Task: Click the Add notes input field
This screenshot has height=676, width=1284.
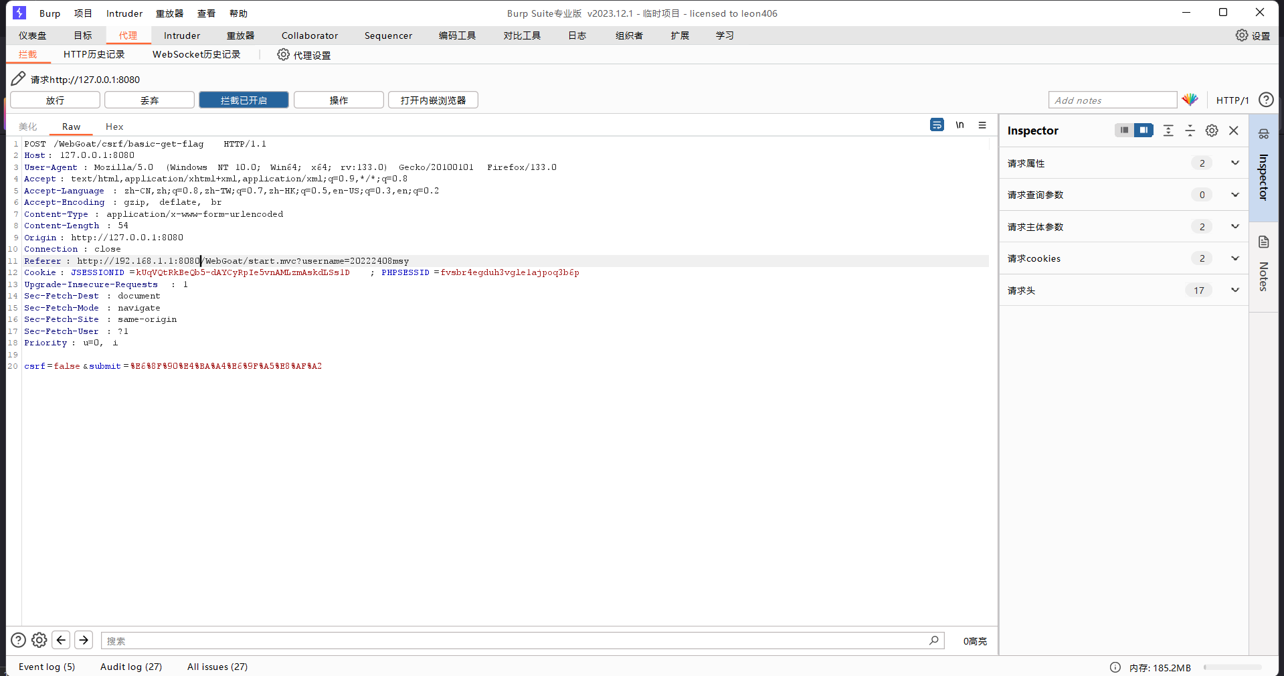Action: tap(1113, 100)
